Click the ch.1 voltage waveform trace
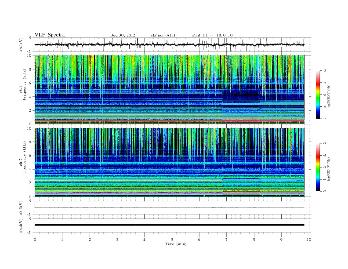This screenshot has height=269, width=348. coord(169,44)
